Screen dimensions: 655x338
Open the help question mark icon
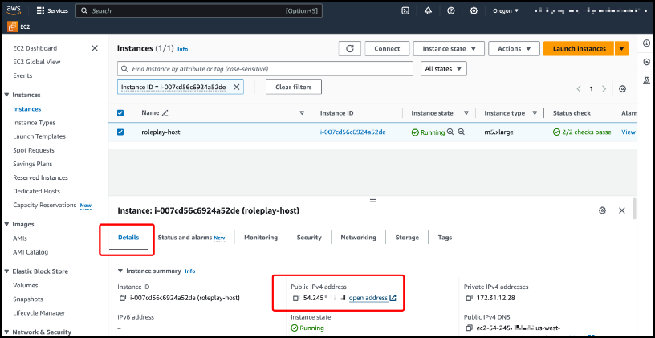coord(451,11)
